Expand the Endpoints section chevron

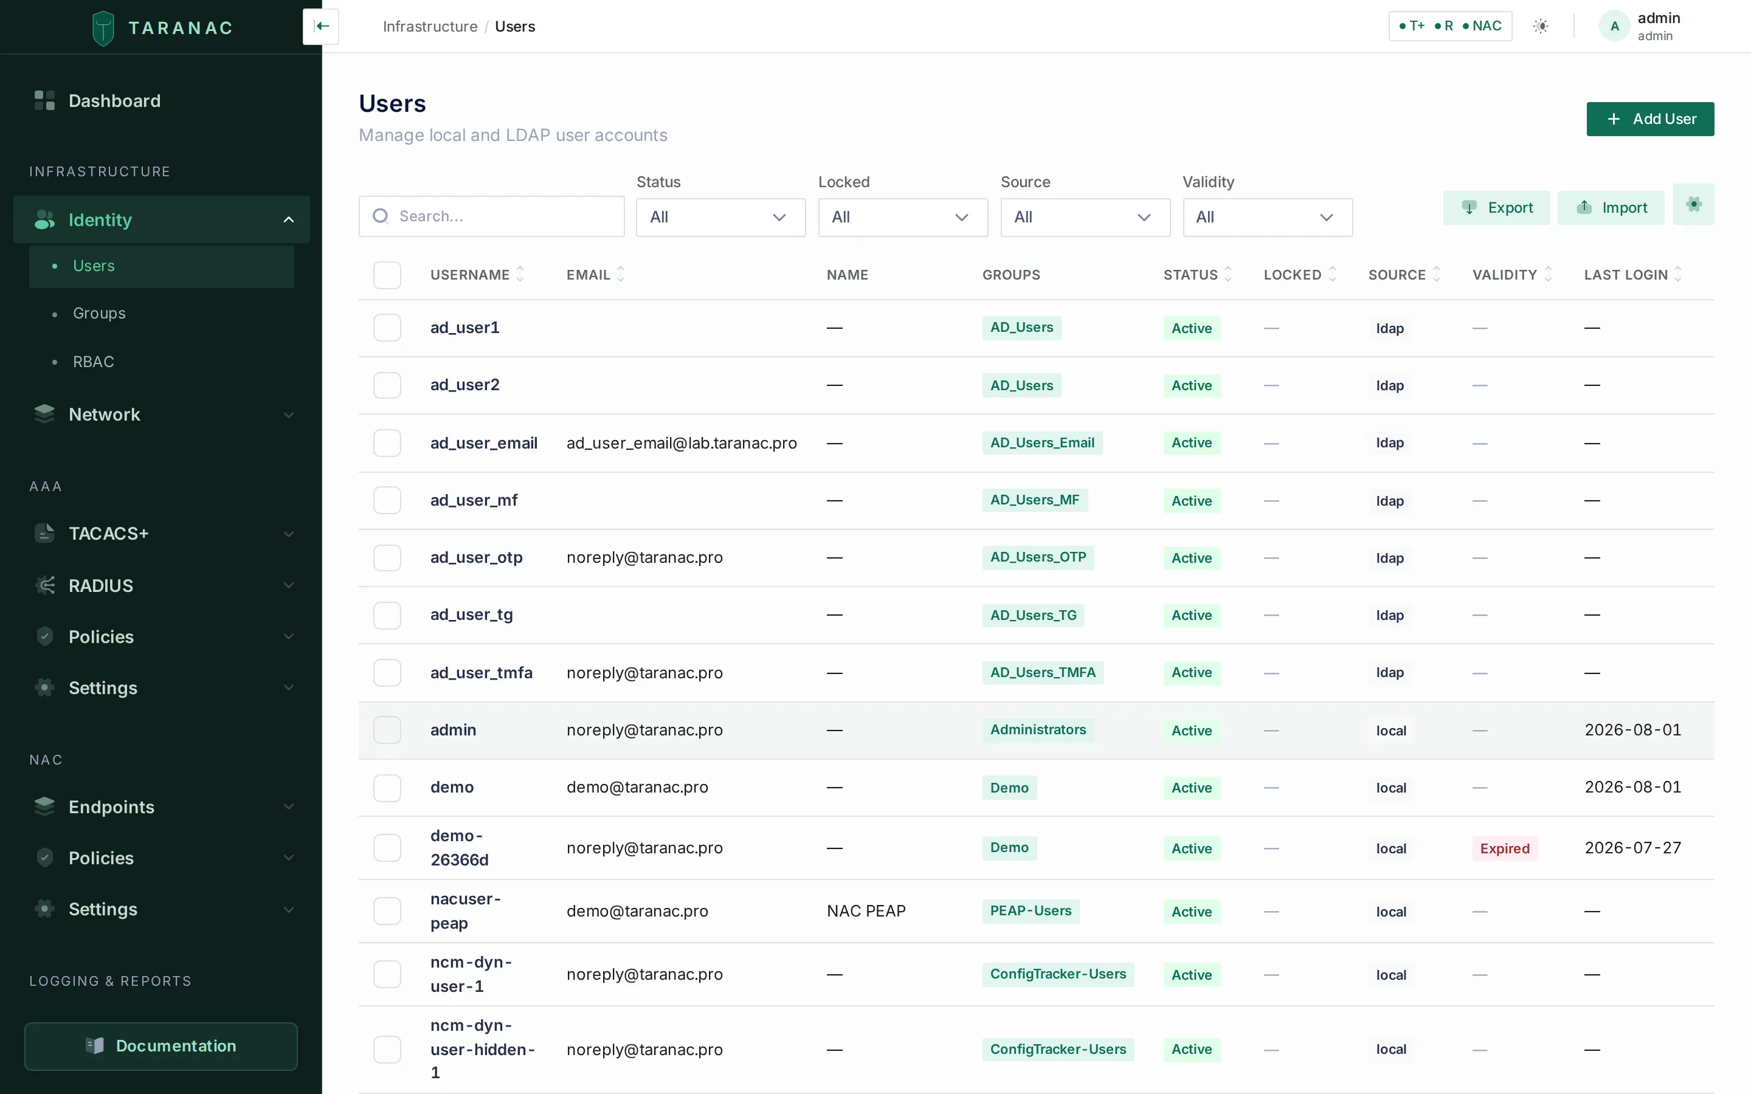click(x=289, y=807)
